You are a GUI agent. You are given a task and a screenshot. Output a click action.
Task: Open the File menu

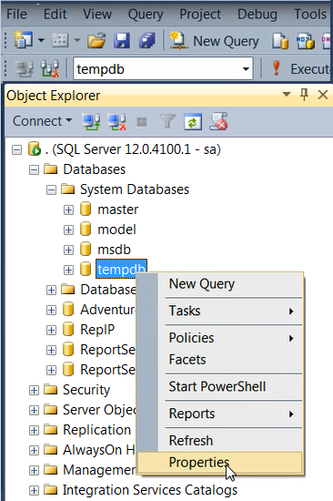click(16, 15)
